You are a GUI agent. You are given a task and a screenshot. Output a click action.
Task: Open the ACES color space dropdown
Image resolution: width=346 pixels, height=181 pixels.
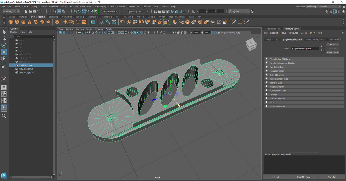tap(231, 32)
